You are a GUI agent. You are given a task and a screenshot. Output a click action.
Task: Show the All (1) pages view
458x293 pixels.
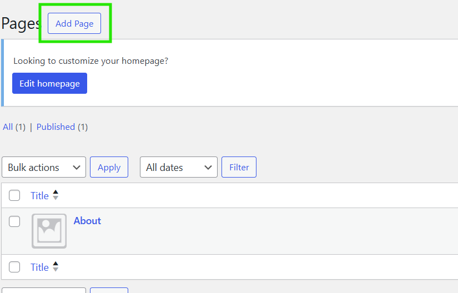coord(14,127)
